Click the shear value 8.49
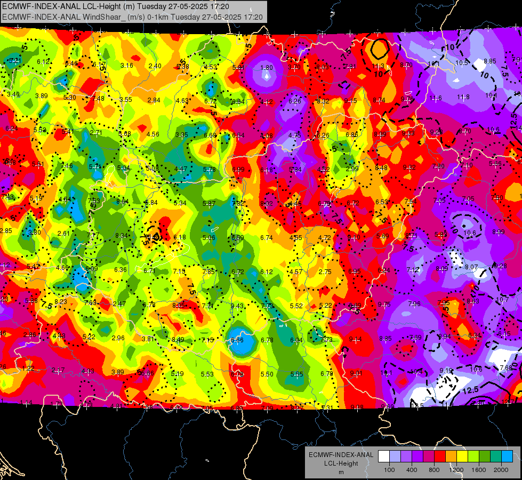 (x=178, y=340)
